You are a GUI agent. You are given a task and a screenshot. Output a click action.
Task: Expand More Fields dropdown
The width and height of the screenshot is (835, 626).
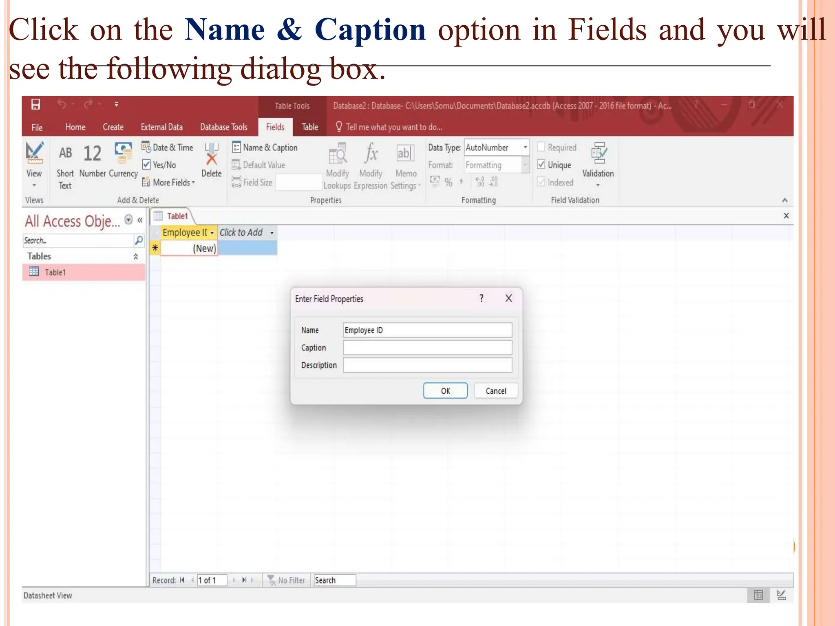pos(168,182)
